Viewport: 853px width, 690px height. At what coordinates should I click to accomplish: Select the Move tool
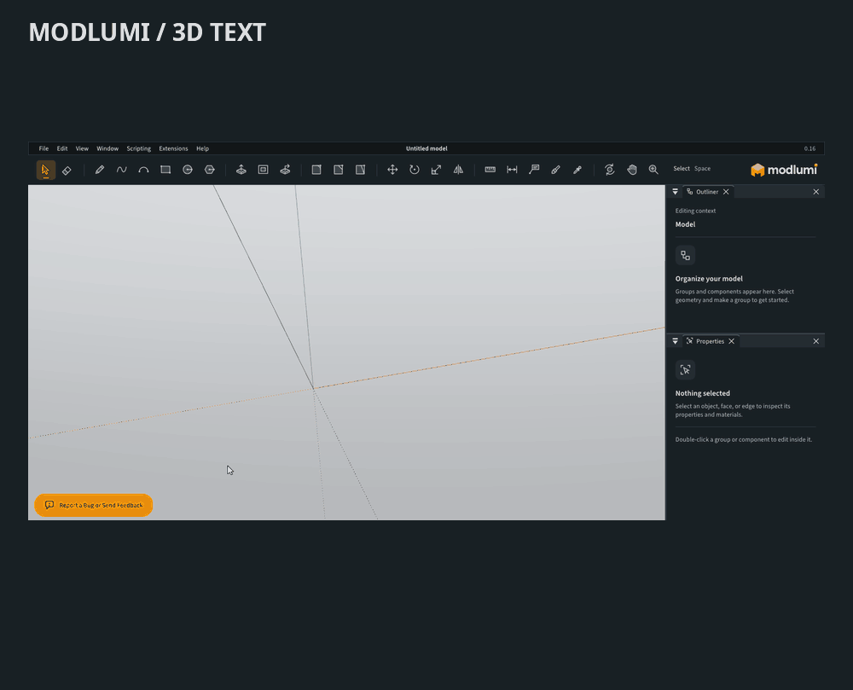click(x=392, y=170)
